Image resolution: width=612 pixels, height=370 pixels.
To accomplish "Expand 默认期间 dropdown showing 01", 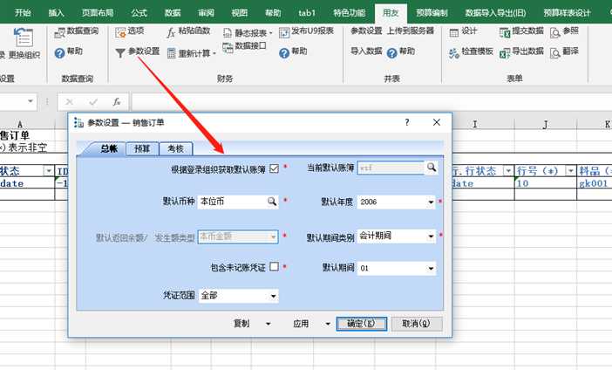I will point(431,269).
